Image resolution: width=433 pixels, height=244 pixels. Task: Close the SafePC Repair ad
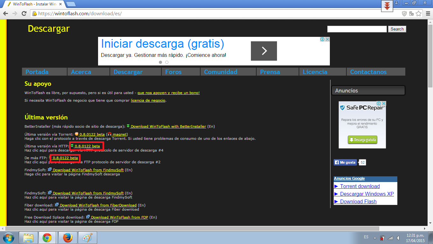click(384, 104)
